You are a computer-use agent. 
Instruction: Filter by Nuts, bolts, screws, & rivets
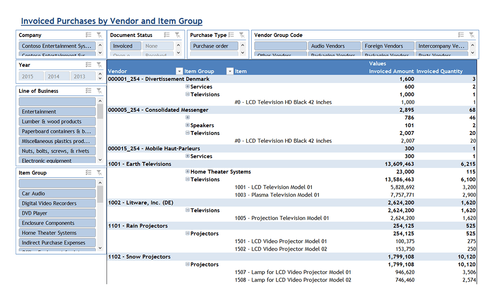[57, 151]
